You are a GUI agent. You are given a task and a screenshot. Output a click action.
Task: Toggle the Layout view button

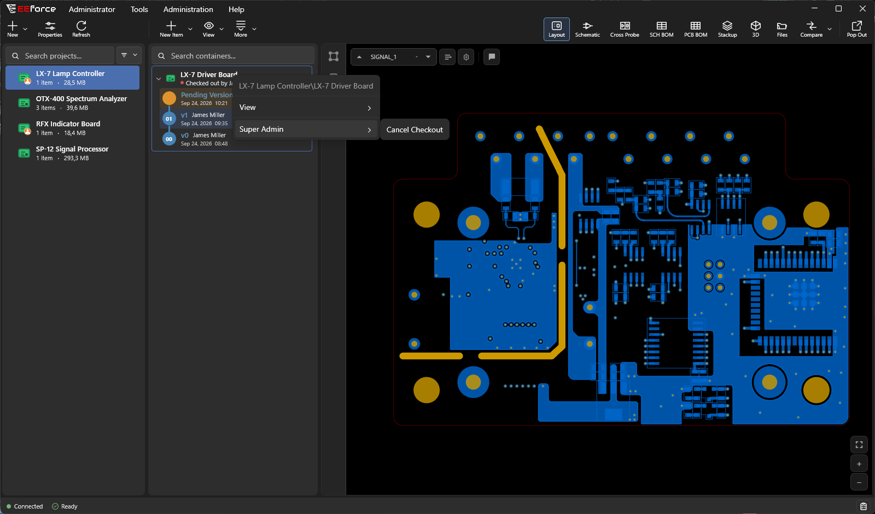coord(557,29)
